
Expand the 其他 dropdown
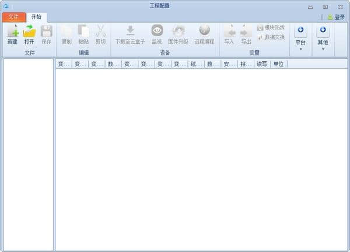pos(323,37)
